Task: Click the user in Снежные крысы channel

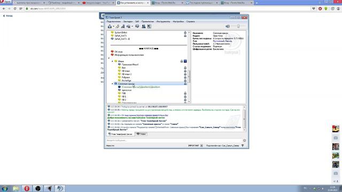Action: pyautogui.click(x=141, y=87)
